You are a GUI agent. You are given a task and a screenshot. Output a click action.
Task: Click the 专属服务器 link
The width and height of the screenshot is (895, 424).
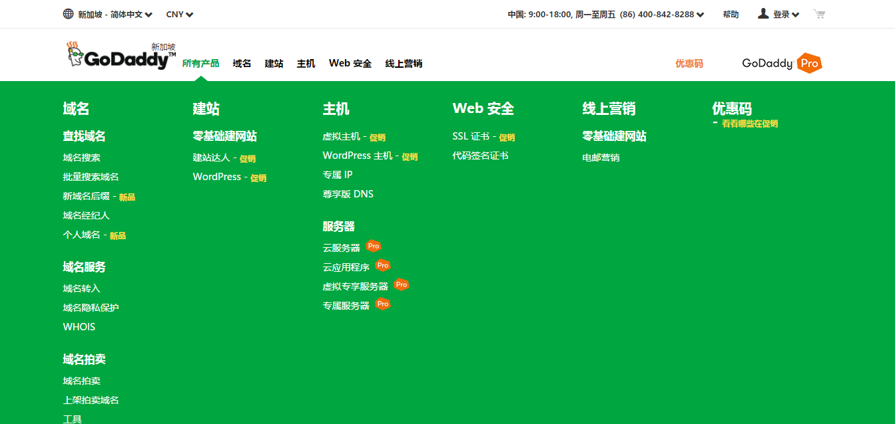coord(346,306)
